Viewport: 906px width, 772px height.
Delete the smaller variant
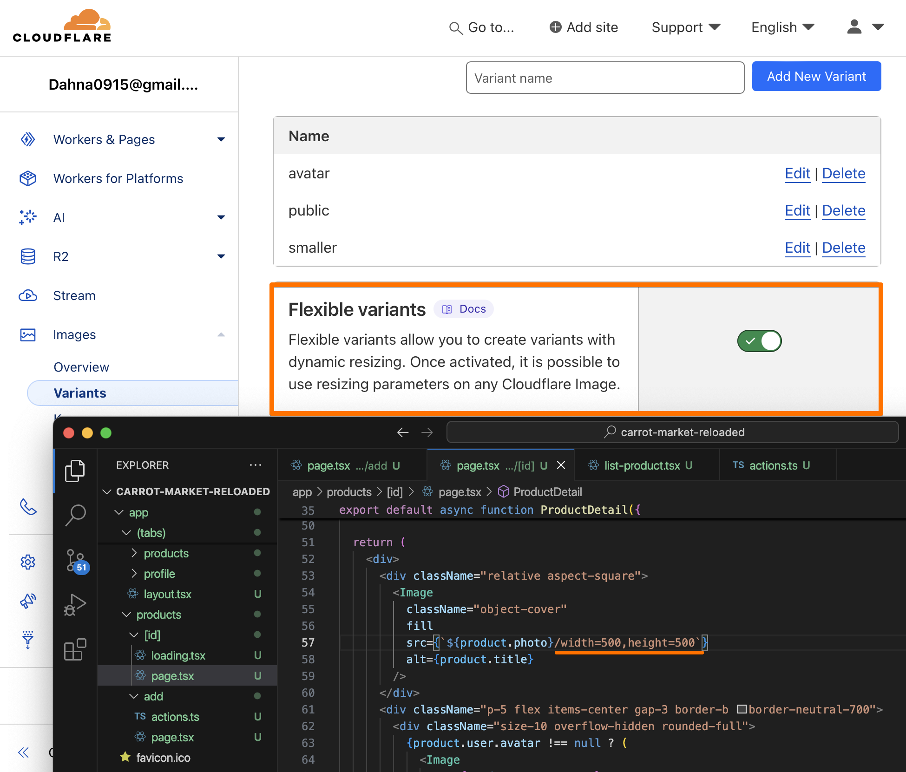843,248
